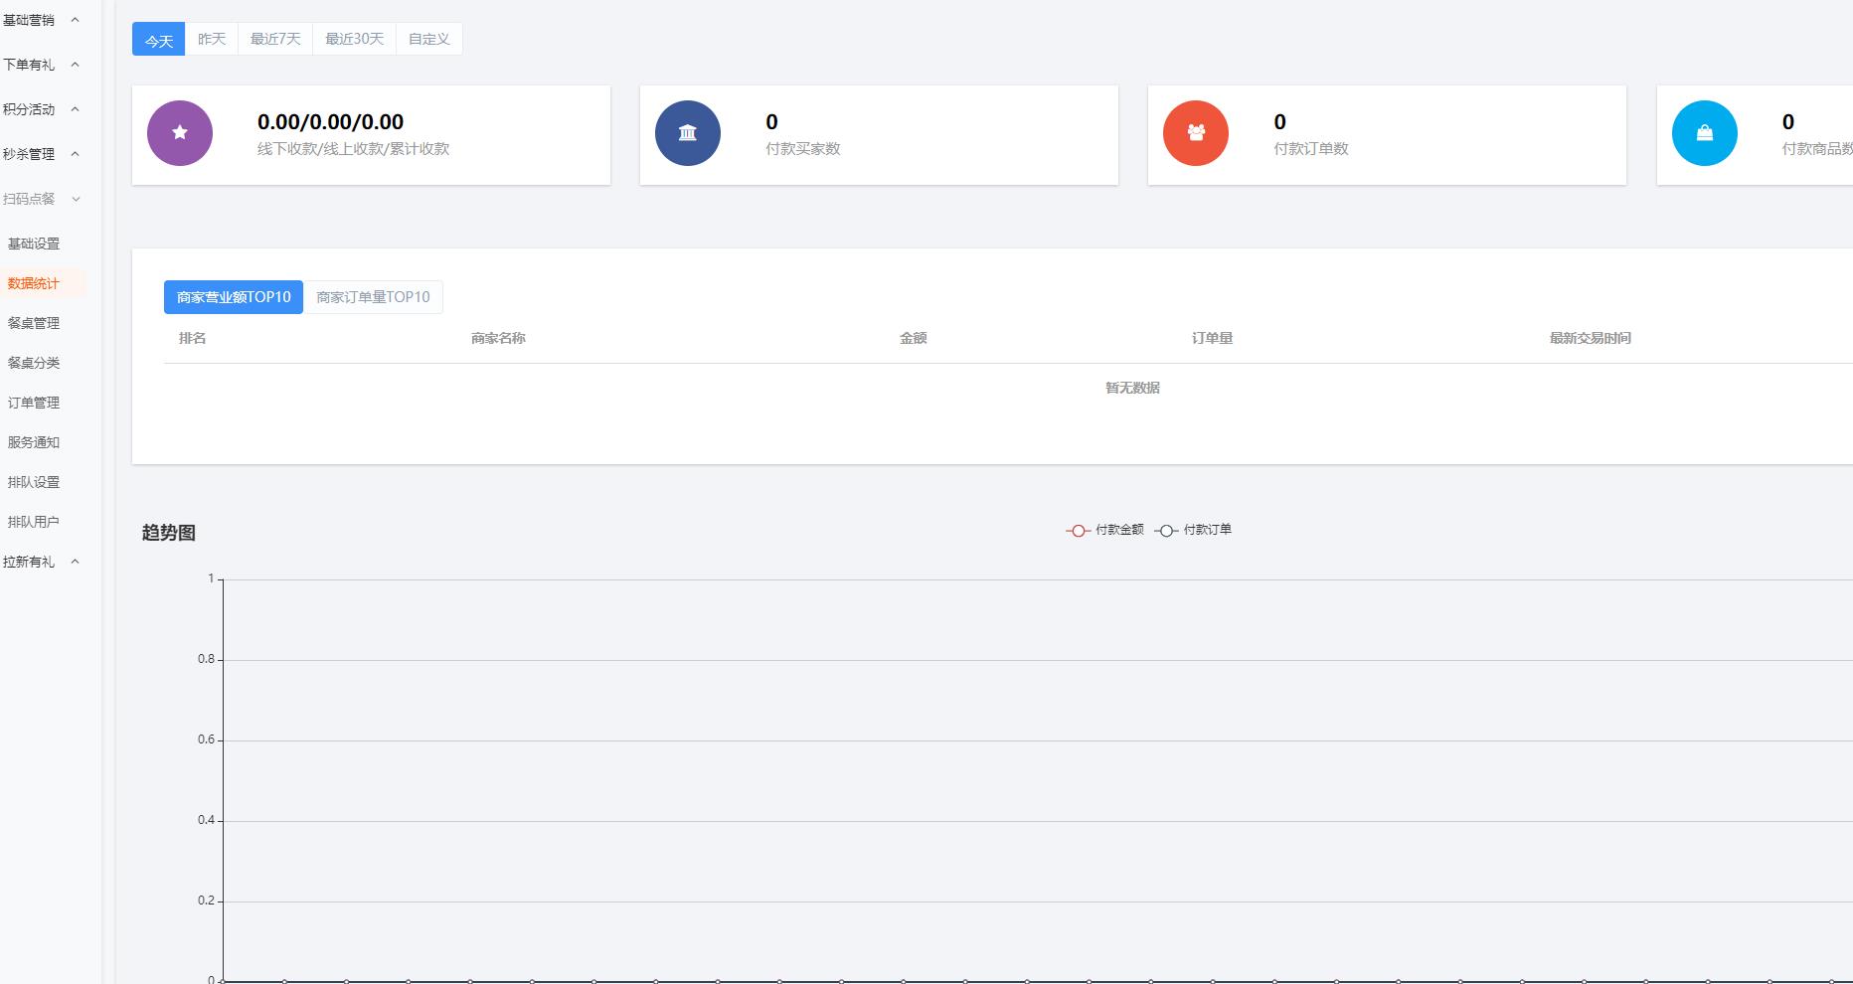
Task: Expand the 积分活动 sidebar menu
Action: tap(41, 109)
